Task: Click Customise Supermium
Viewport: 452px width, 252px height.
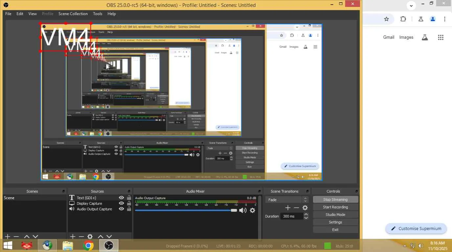Action: pyautogui.click(x=416, y=229)
